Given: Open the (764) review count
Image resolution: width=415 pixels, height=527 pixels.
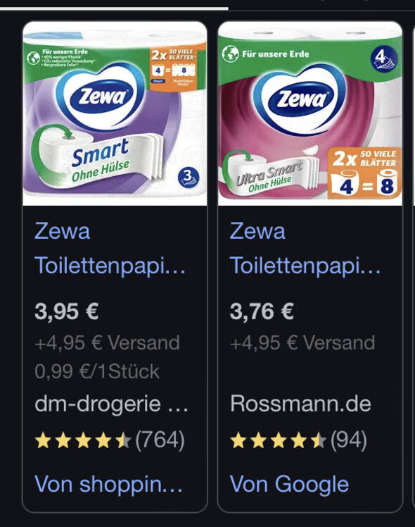Looking at the screenshot, I should 160,440.
